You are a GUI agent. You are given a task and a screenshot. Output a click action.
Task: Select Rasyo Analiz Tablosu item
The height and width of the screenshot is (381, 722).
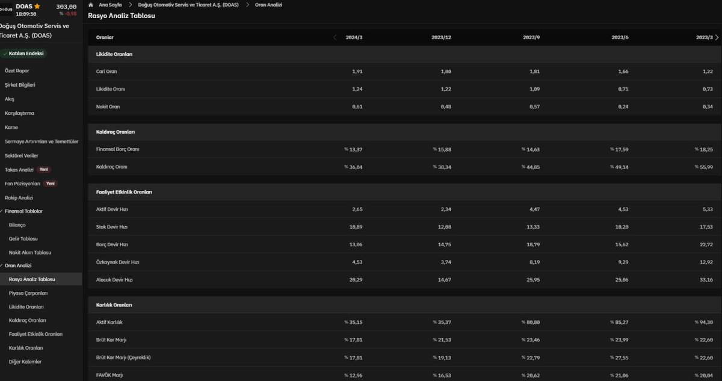[x=32, y=279]
